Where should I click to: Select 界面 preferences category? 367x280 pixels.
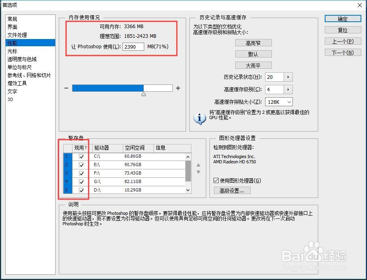[x=30, y=27]
